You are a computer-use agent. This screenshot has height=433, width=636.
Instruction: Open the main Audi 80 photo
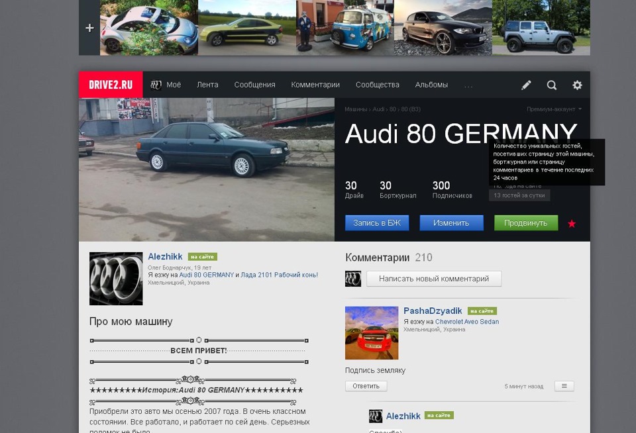pyautogui.click(x=207, y=169)
